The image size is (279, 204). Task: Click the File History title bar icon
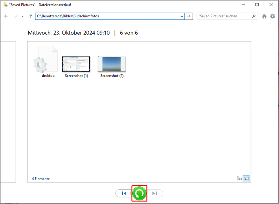click(x=6, y=5)
